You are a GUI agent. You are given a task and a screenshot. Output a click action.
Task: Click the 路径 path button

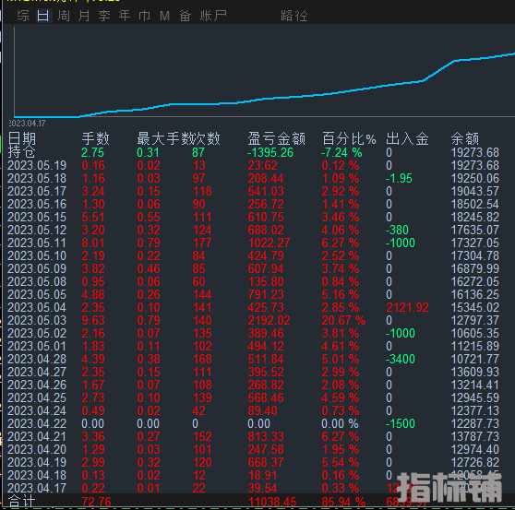tap(294, 16)
